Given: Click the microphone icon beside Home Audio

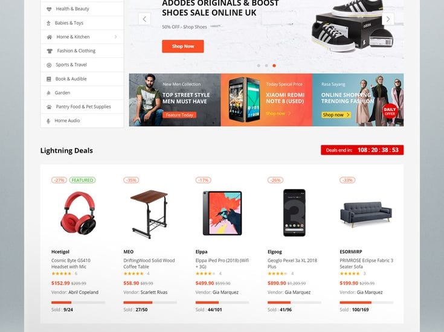Looking at the screenshot, I should 48,121.
